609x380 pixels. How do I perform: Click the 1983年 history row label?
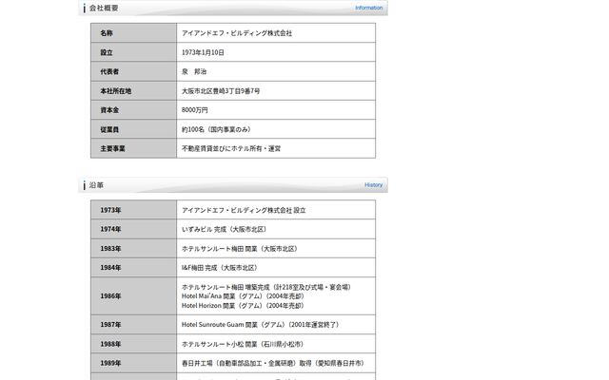(110, 249)
